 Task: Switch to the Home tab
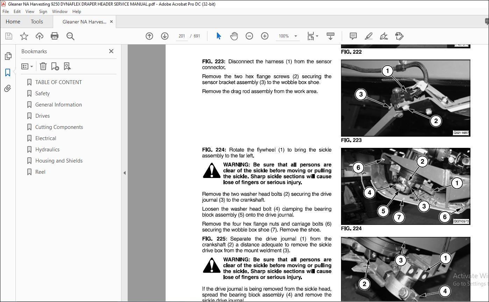click(x=13, y=22)
